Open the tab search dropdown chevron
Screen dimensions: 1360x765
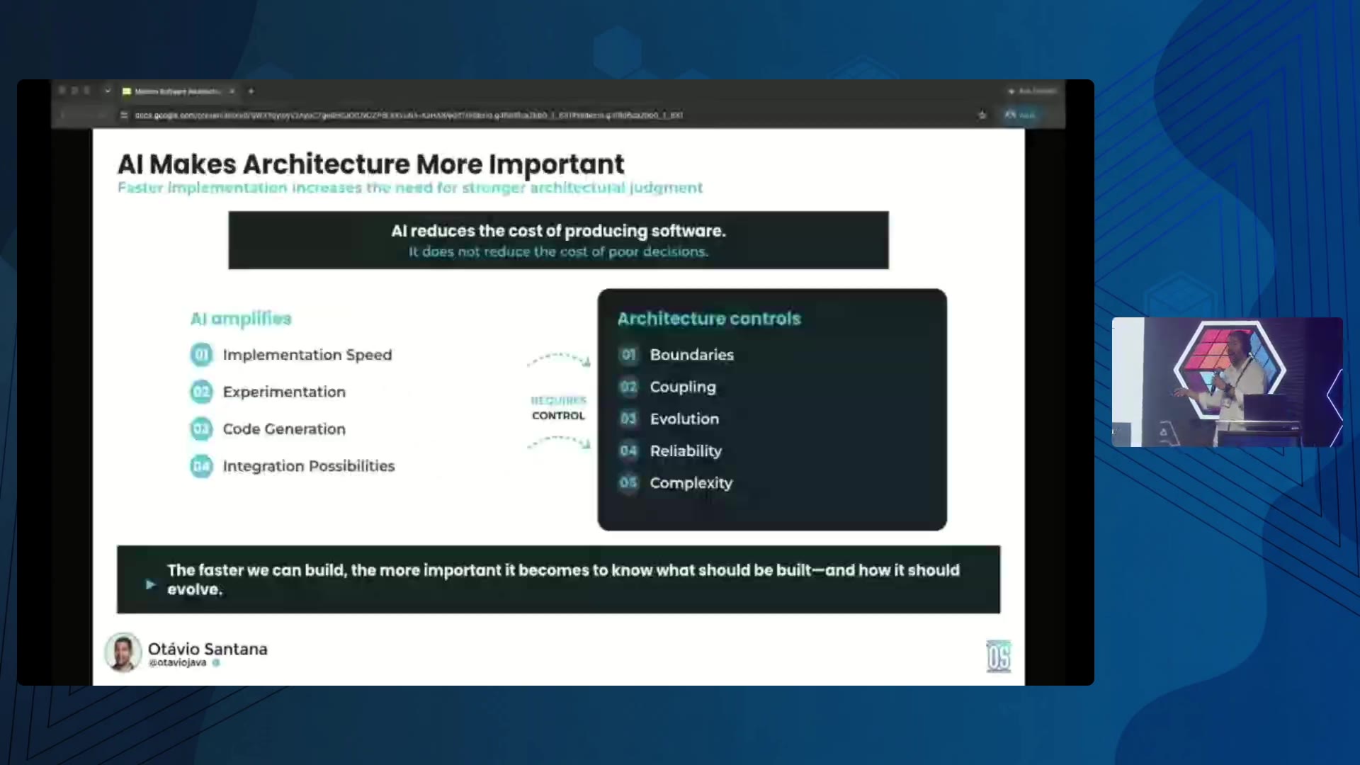107,91
